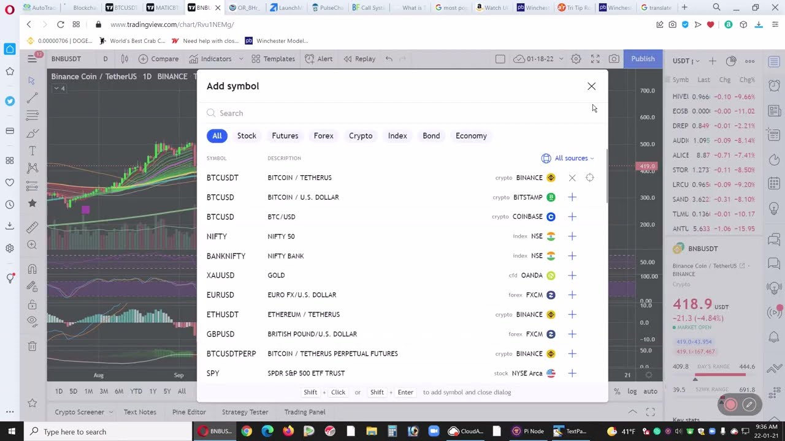Take a chart snapshot
785x441 pixels.
[614, 59]
